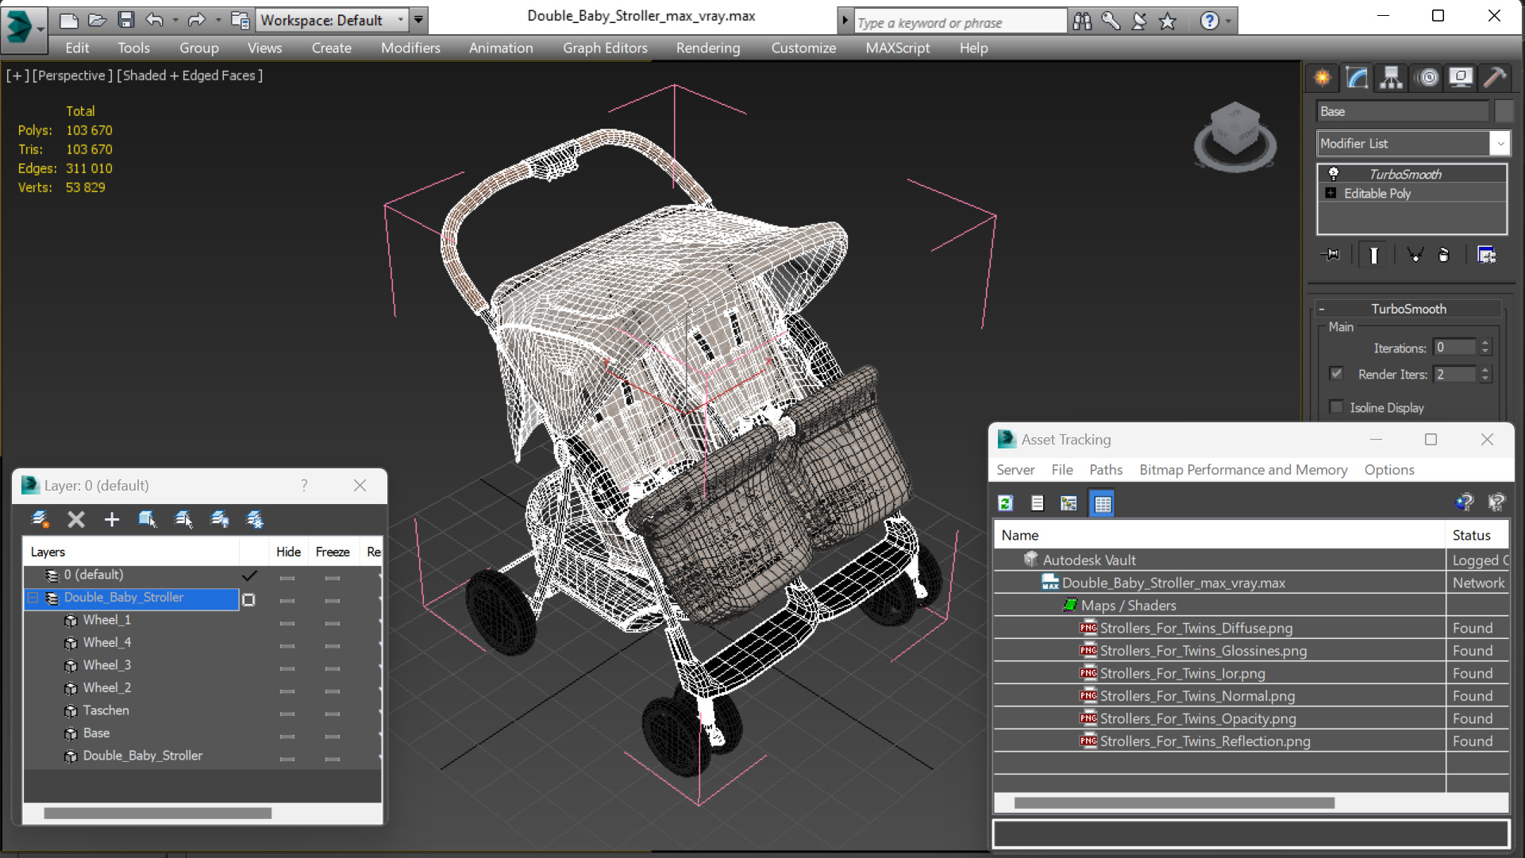Viewport: 1525px width, 858px height.
Task: Open Bitmap Performance and Memory menu
Action: (x=1243, y=470)
